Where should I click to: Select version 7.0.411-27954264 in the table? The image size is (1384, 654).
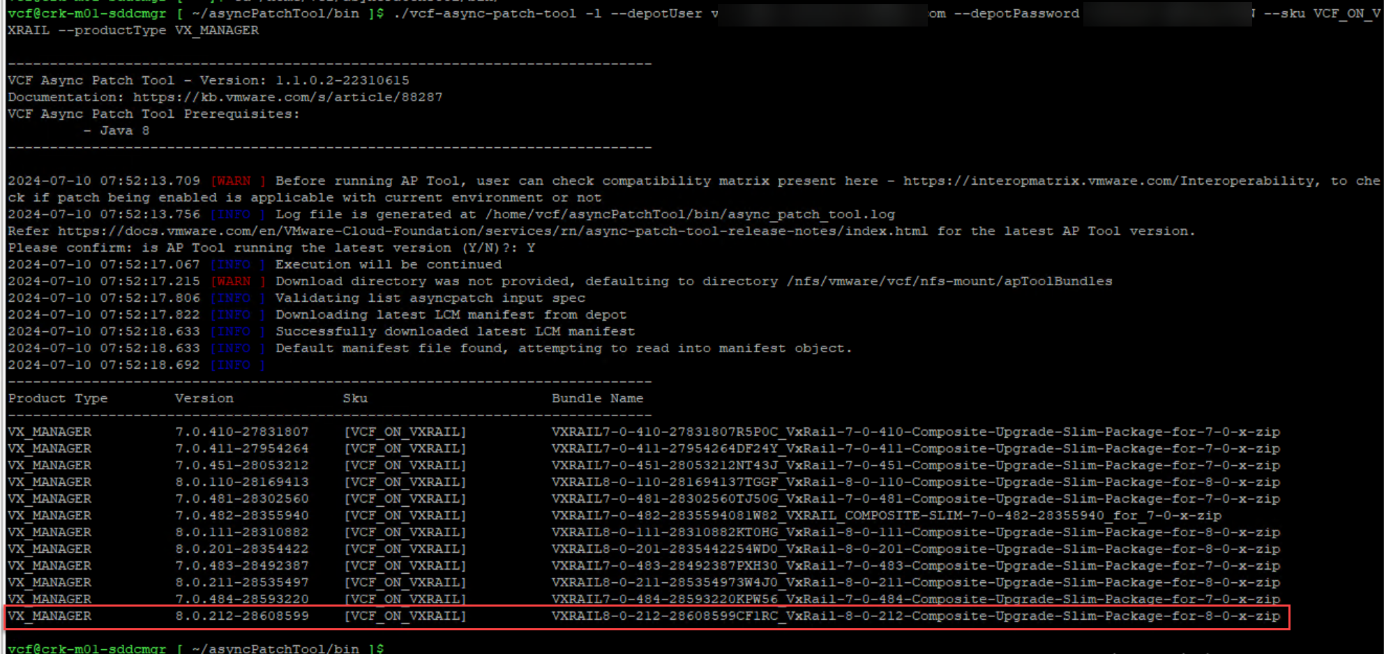click(242, 448)
